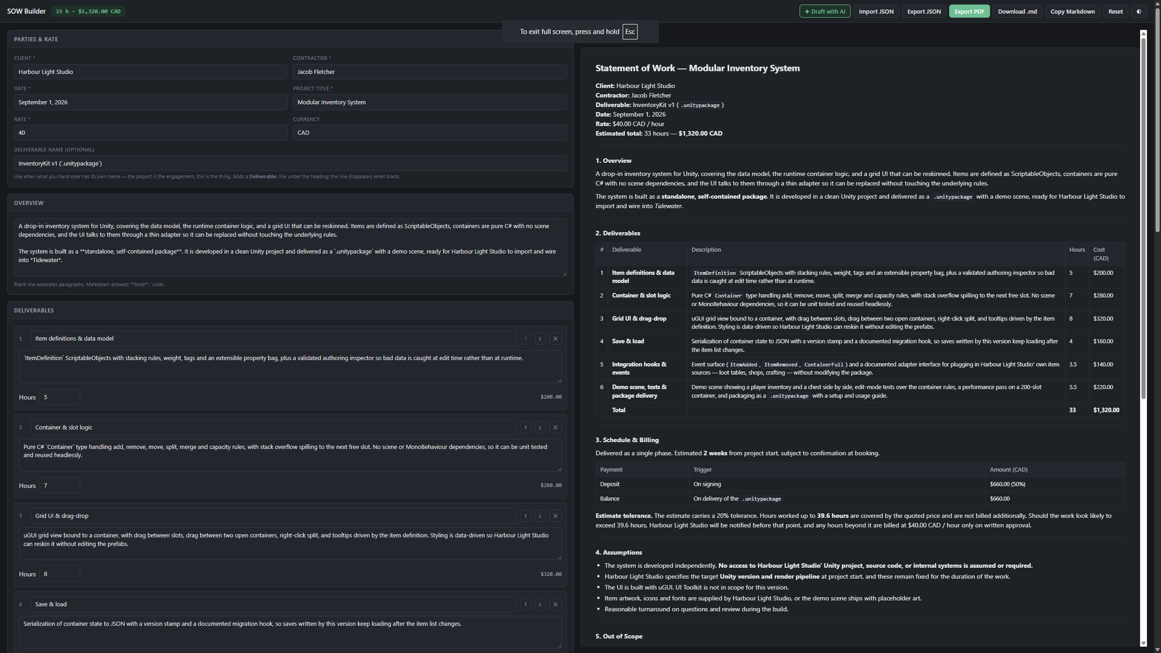The image size is (1161, 653).
Task: Copy Markdown to clipboard
Action: [x=1073, y=11]
